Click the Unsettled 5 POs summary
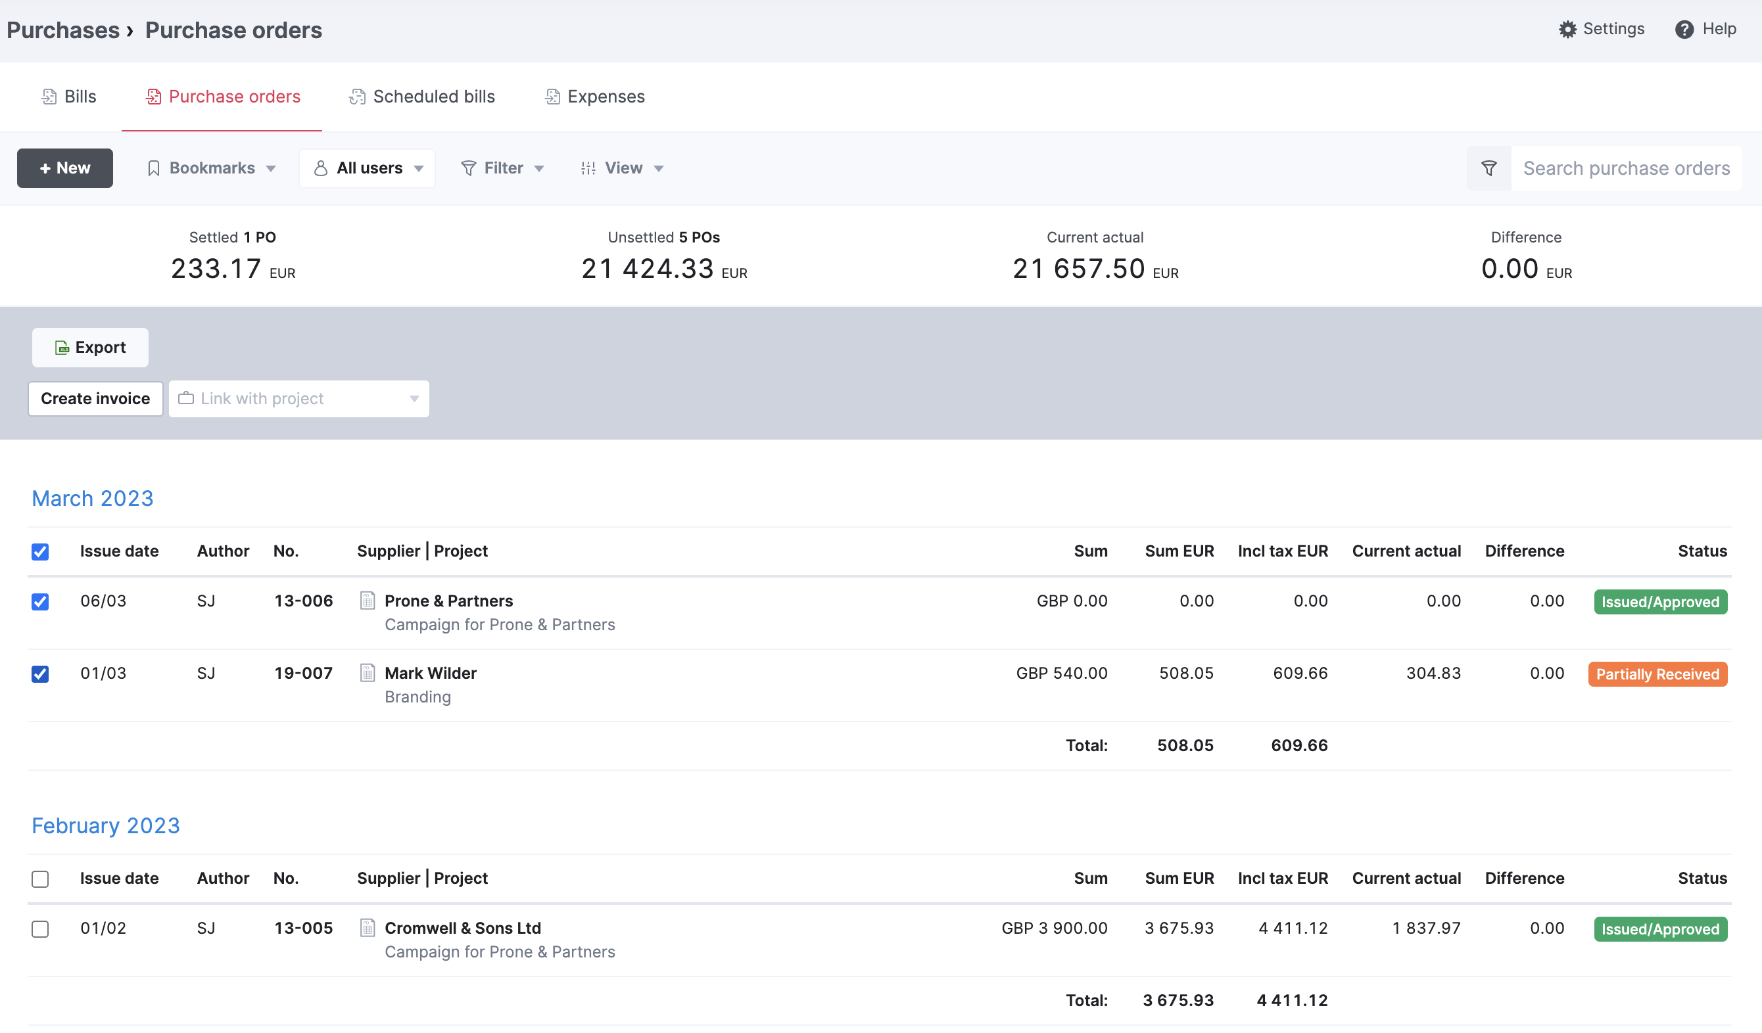 coord(663,257)
